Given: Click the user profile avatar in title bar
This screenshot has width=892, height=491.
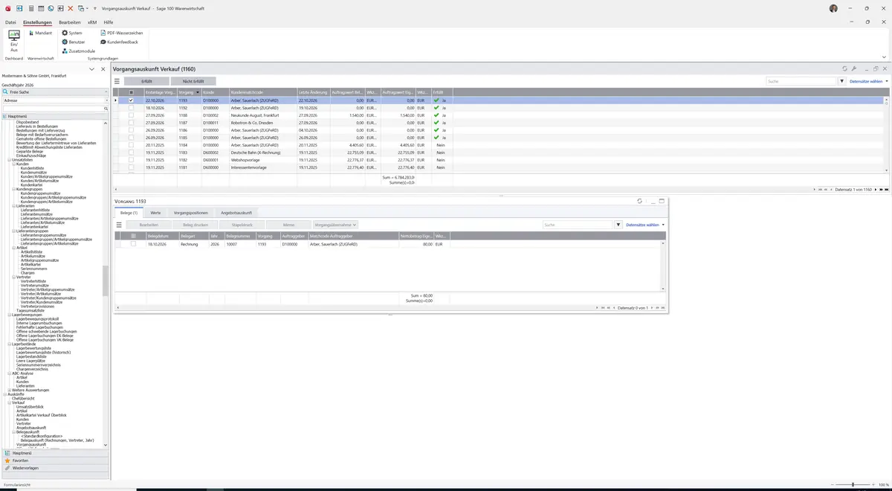Looking at the screenshot, I should point(833,8).
